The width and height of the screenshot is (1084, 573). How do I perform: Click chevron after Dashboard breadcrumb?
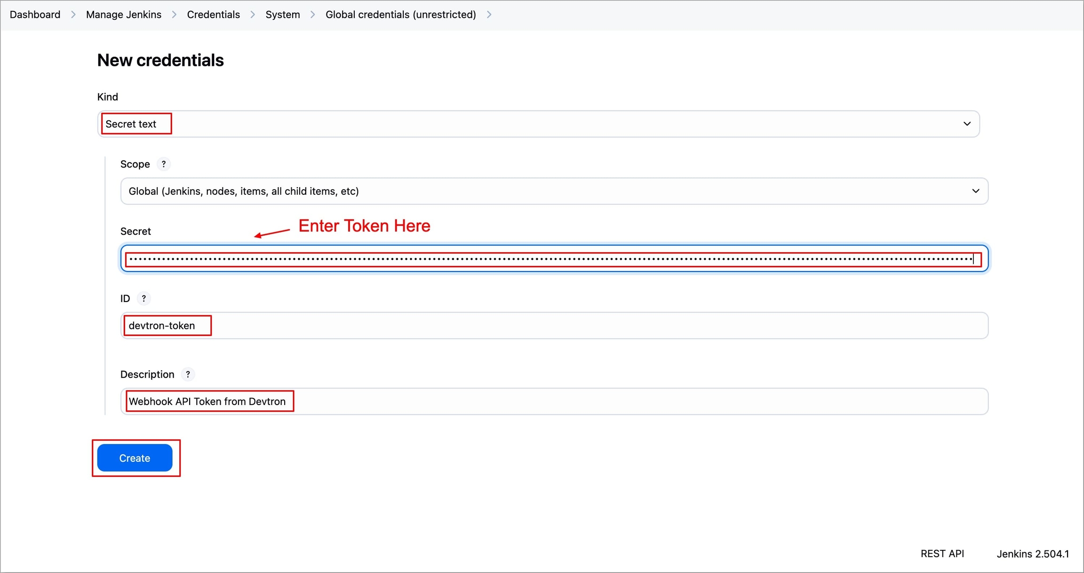(73, 15)
